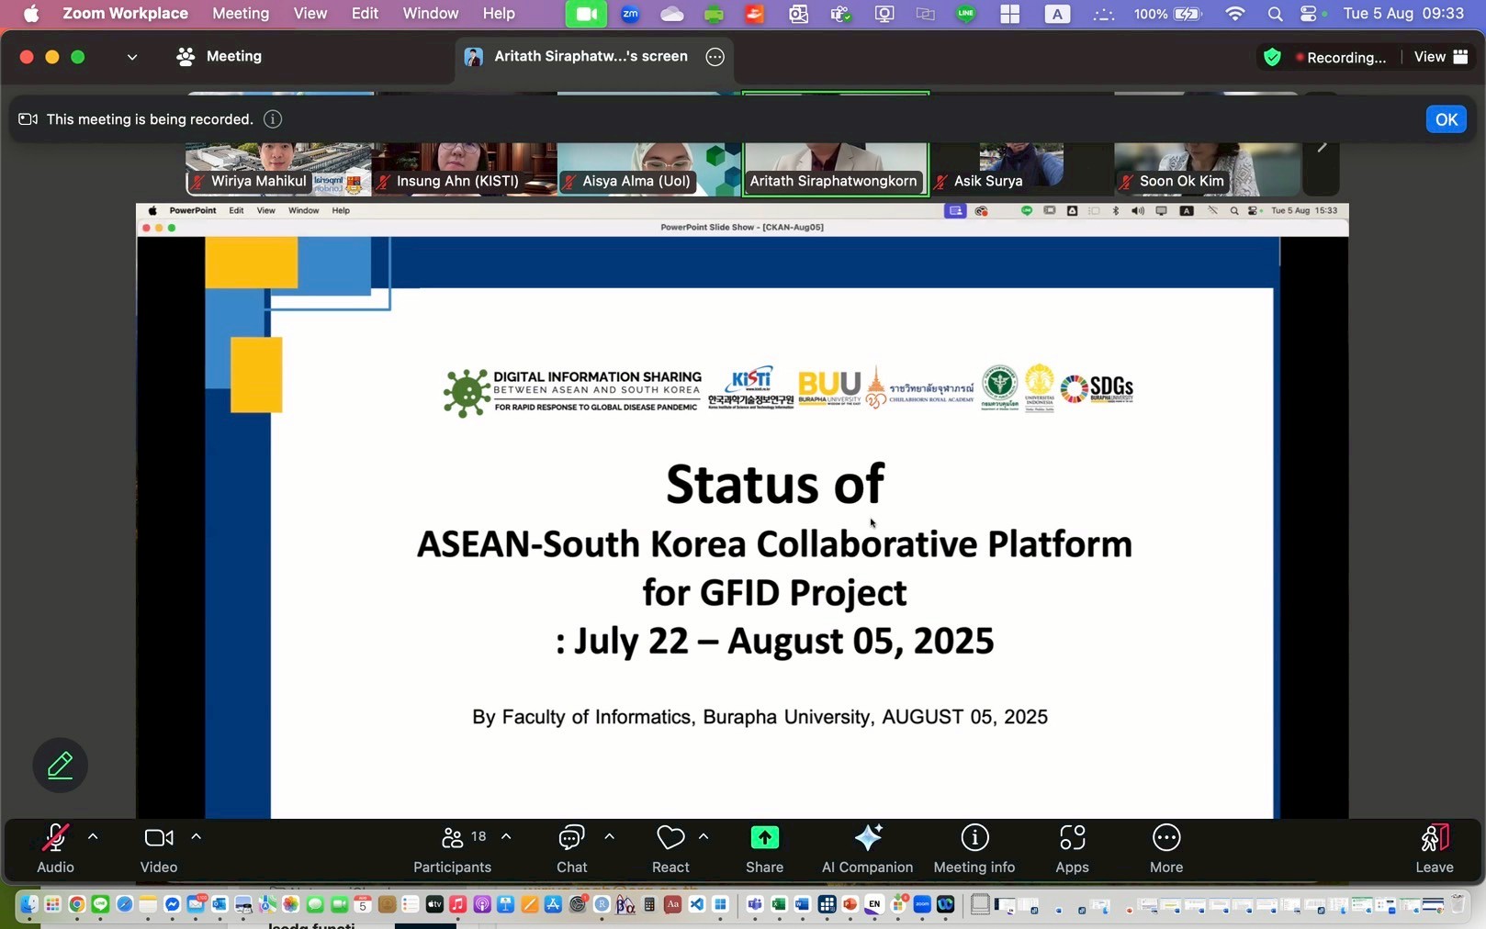Leave the meeting
This screenshot has height=929, width=1486.
click(1435, 849)
